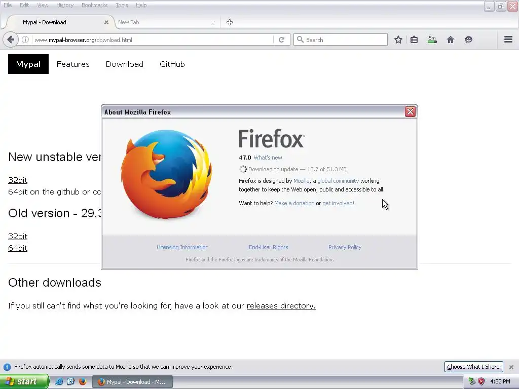Open the Tools menu
This screenshot has height=389, width=519.
(x=122, y=5)
